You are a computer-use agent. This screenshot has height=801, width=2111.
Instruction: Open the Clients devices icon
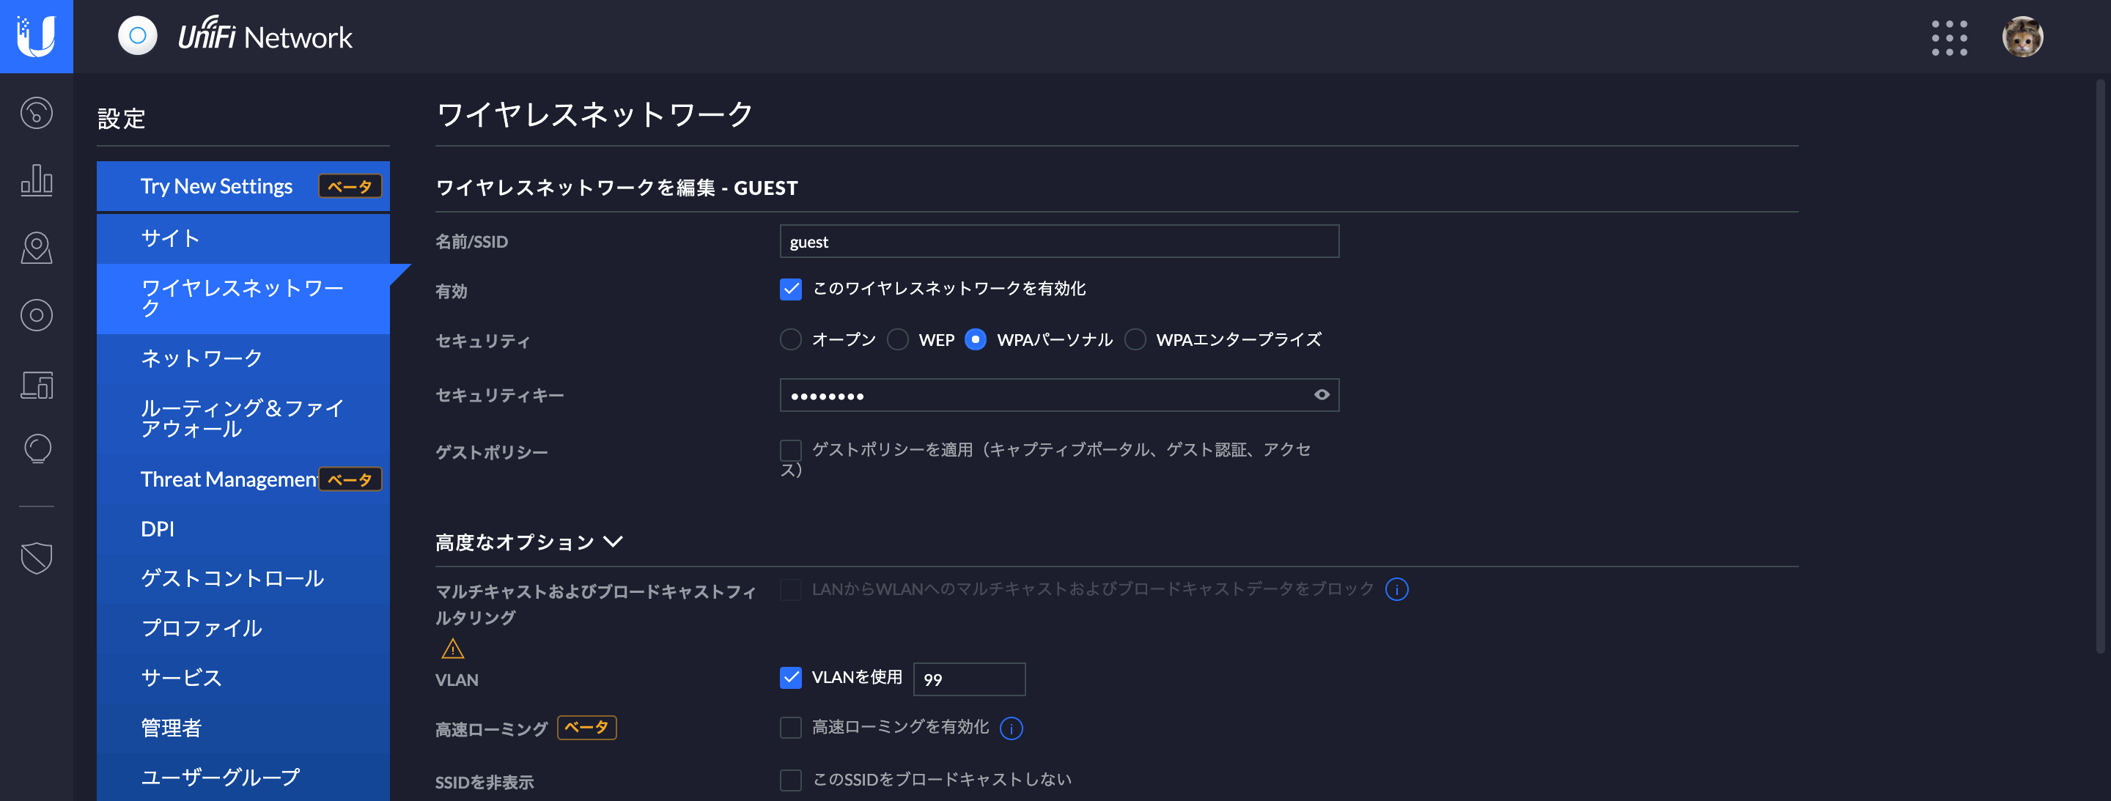tap(36, 384)
